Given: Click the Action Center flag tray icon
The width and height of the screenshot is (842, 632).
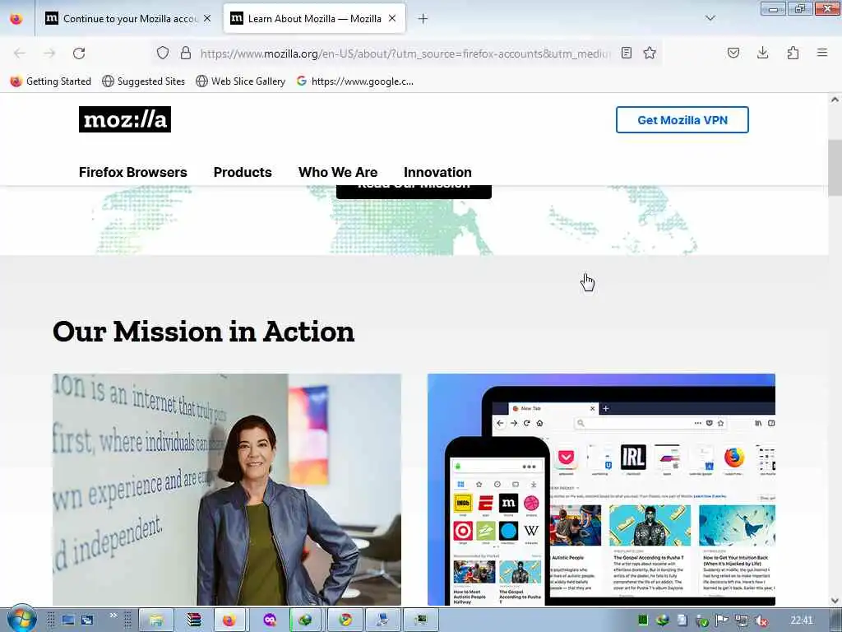Looking at the screenshot, I should tap(722, 620).
